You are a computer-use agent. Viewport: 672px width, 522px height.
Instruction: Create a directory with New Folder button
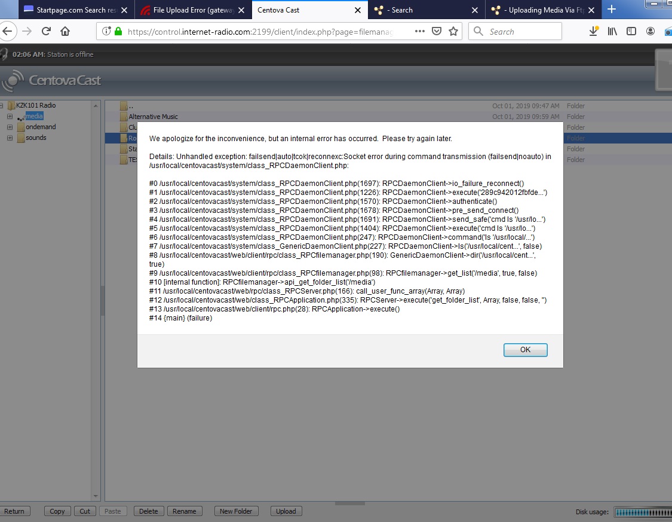235,511
